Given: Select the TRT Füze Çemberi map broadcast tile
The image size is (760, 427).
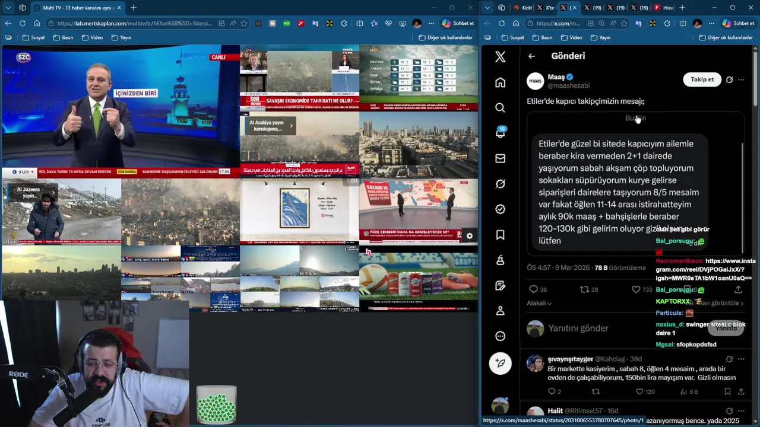Looking at the screenshot, I should [418, 211].
